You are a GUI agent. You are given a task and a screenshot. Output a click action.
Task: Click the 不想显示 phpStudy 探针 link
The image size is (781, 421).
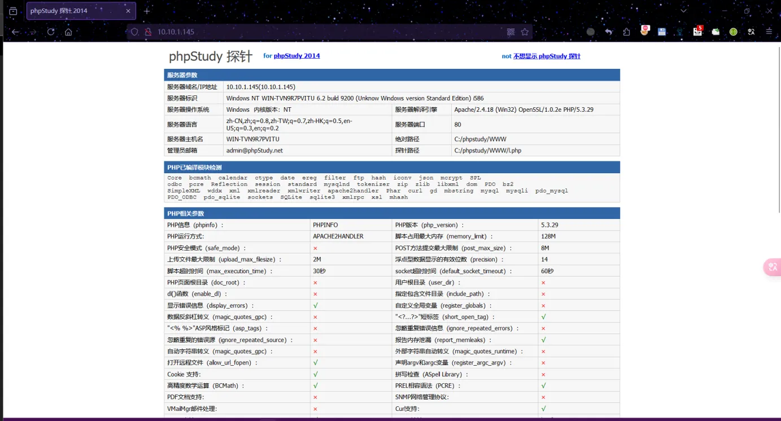(x=547, y=56)
